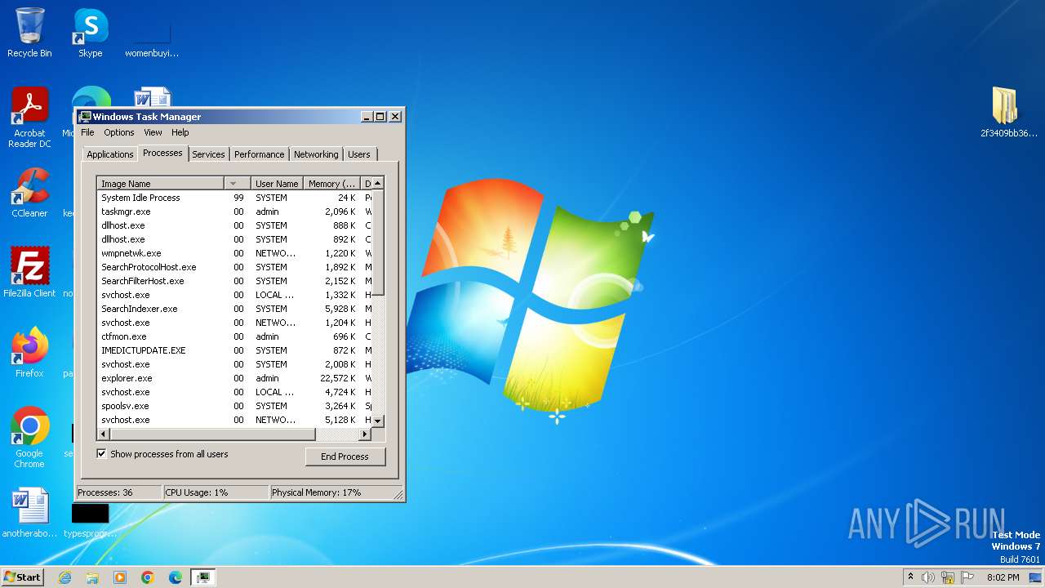Screen dimensions: 1045x588
Task: Click the Start button
Action: [23, 577]
